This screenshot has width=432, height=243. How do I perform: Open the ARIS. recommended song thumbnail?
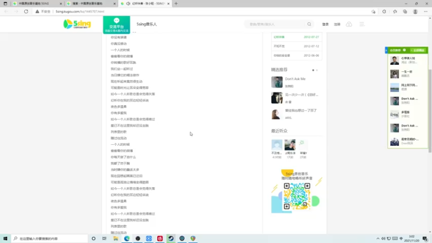click(x=277, y=114)
